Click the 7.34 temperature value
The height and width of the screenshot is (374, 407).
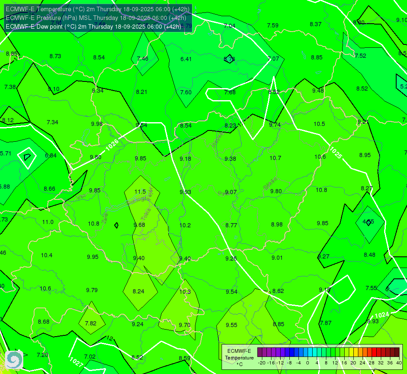tap(52, 122)
